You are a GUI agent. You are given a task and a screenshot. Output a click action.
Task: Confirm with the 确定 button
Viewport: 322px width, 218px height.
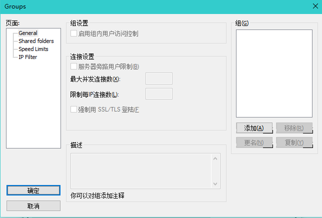(x=33, y=190)
